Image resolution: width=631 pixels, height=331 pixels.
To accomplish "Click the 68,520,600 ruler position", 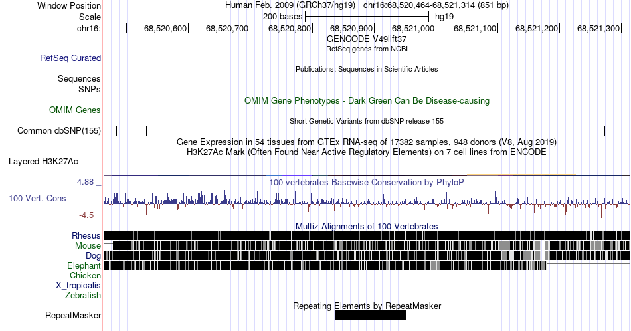I will pos(165,28).
